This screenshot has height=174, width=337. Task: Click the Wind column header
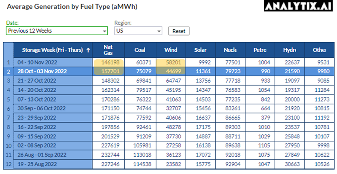(171, 50)
